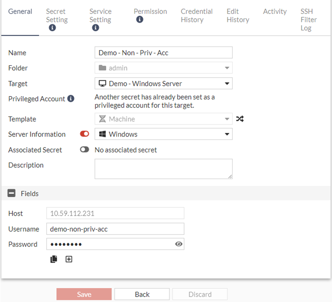Click the add field plus icon

tap(69, 259)
